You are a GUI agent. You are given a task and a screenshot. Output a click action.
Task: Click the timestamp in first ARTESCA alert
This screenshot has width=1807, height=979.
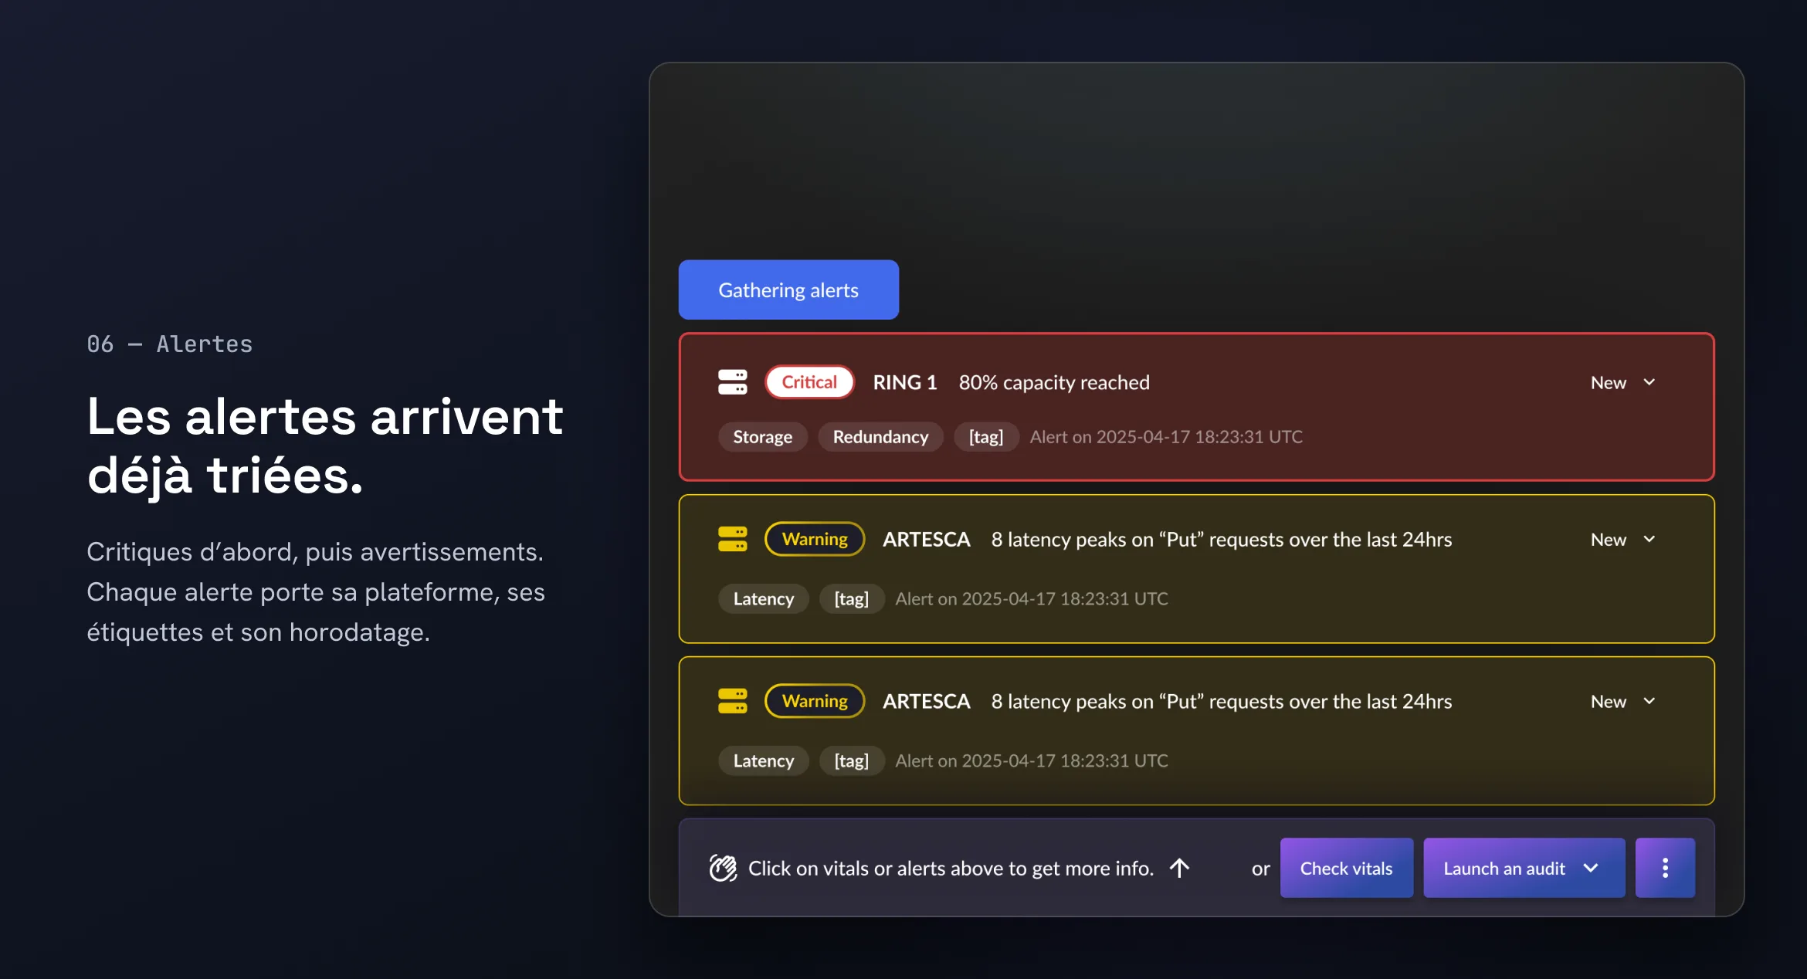click(1032, 599)
